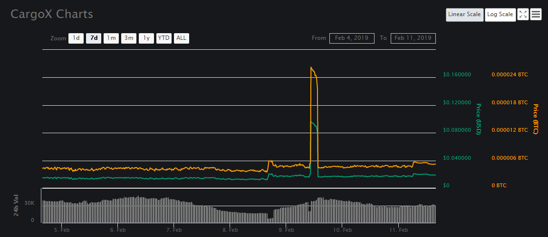Toggle the Price (BTC) axis label

(x=535, y=119)
